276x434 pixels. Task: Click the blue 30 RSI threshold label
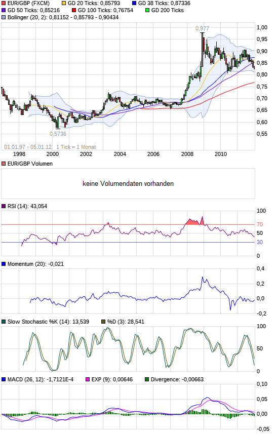260,242
